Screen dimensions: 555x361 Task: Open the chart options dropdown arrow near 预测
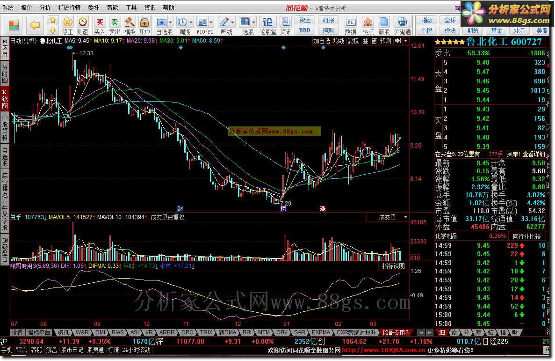coord(406,41)
